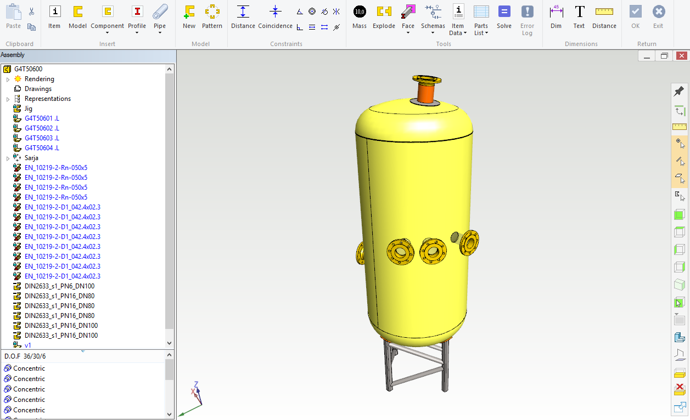Add a Distance constraint
Screen dimensions: 690x420
tap(243, 16)
